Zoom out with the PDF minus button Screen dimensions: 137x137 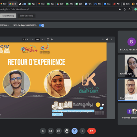[x=33, y=39]
